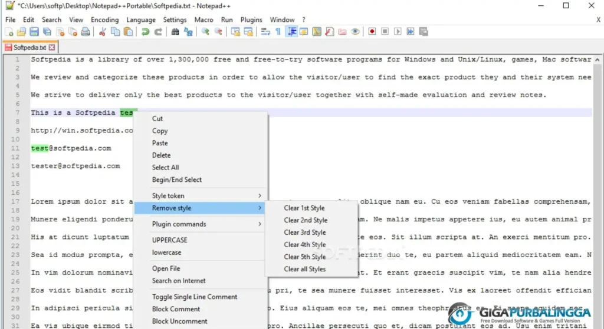Click the vertical scrollbar up arrow
The image size is (604, 329).
click(598, 60)
